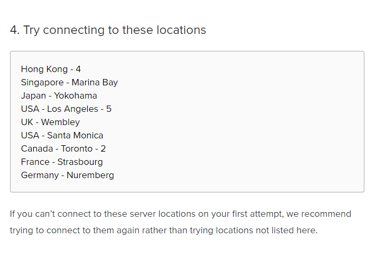Image resolution: width=385 pixels, height=255 pixels.
Task: Select the USA - Santa Monica line
Action: 62,135
